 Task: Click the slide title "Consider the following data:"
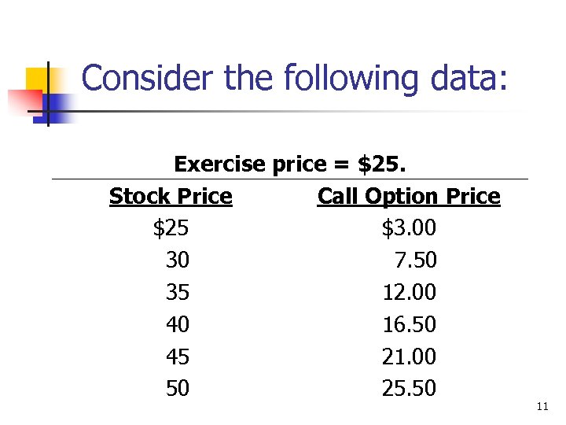[x=295, y=79]
